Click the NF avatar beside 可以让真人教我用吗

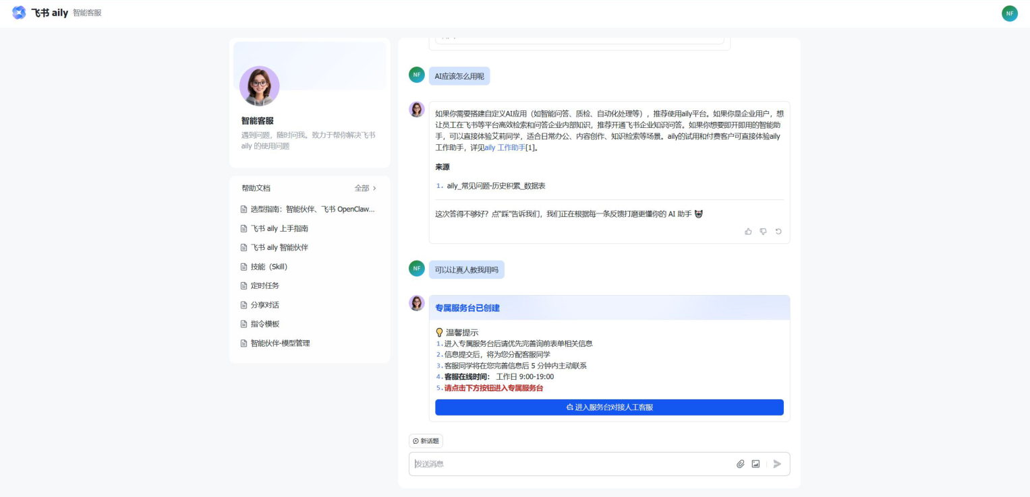tap(417, 269)
